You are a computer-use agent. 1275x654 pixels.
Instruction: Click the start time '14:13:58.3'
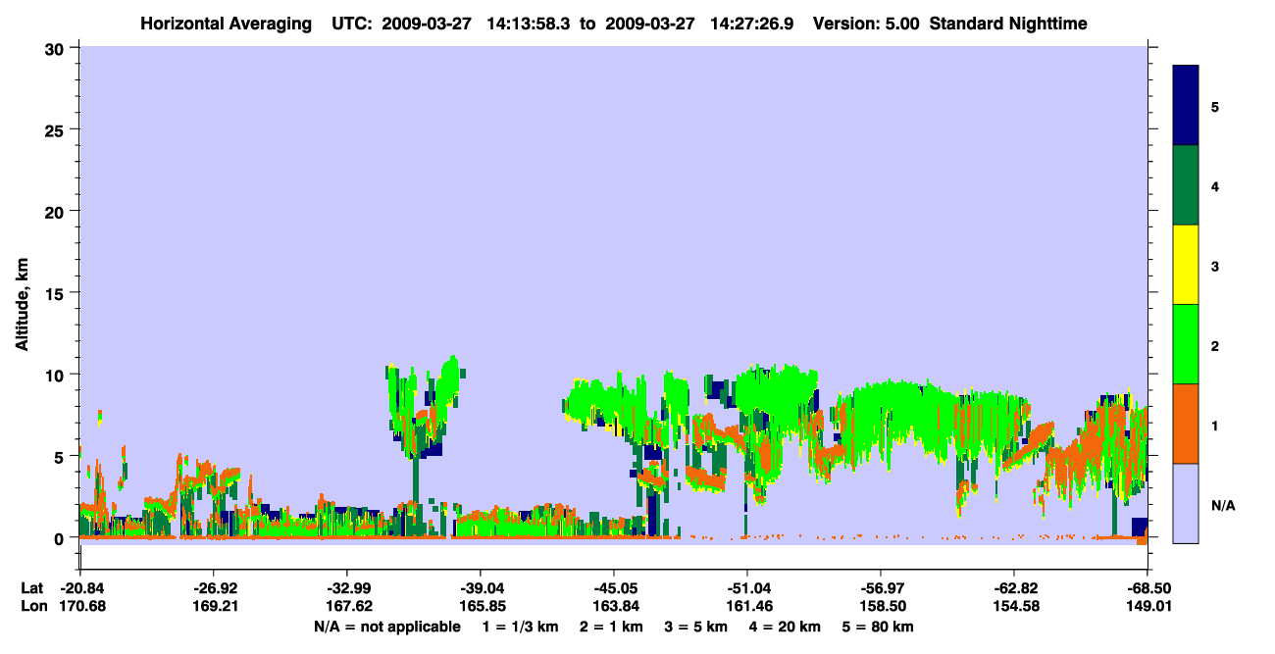[531, 23]
